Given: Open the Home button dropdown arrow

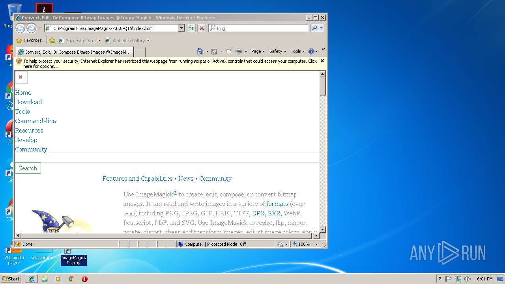Looking at the screenshot, I should [207, 52].
